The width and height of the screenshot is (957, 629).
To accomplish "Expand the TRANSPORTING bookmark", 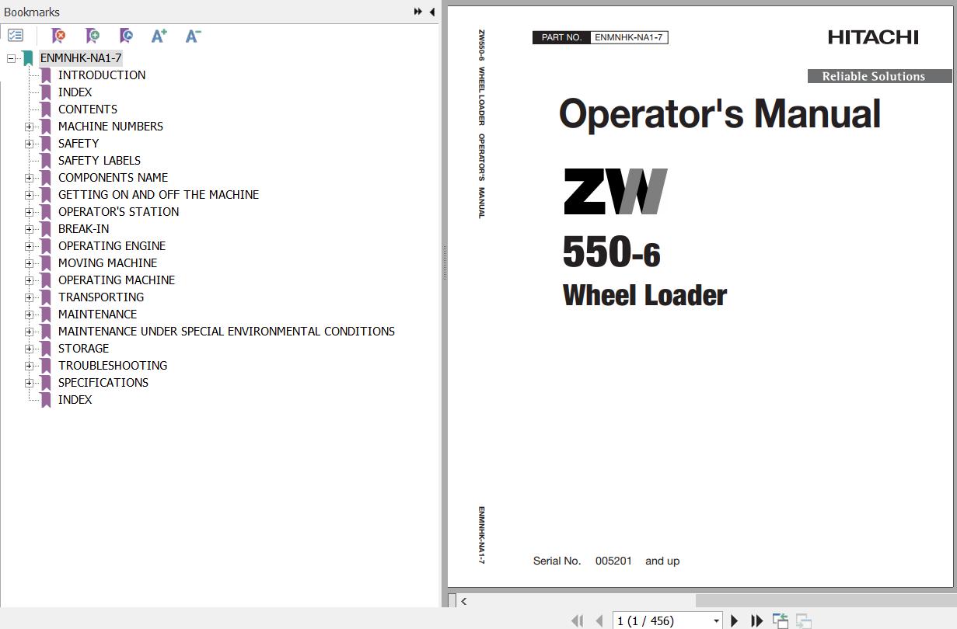I will coord(29,297).
